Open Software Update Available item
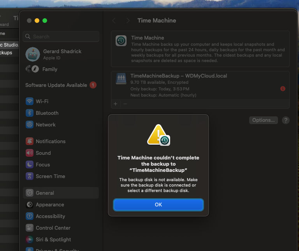Viewport: 299px width, 251px height. 61,85
